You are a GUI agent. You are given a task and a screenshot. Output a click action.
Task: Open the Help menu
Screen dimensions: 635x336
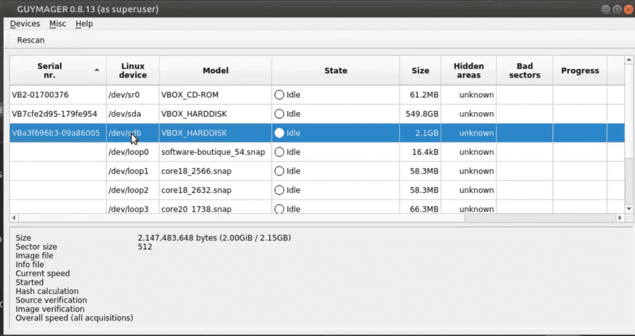(84, 24)
